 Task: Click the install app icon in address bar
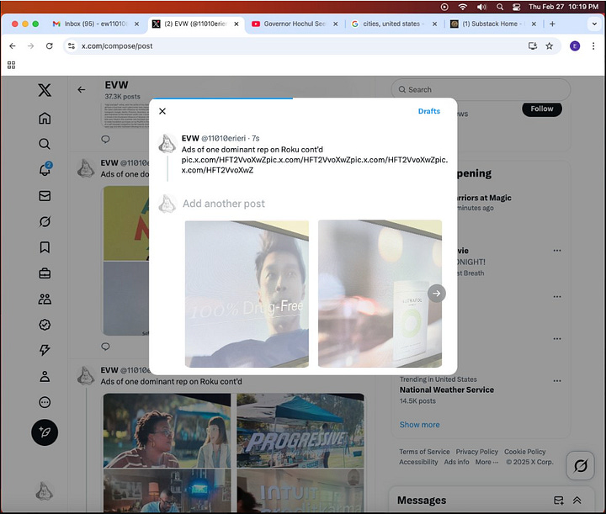pos(533,46)
